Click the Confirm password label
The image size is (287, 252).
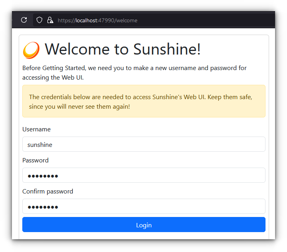click(48, 191)
